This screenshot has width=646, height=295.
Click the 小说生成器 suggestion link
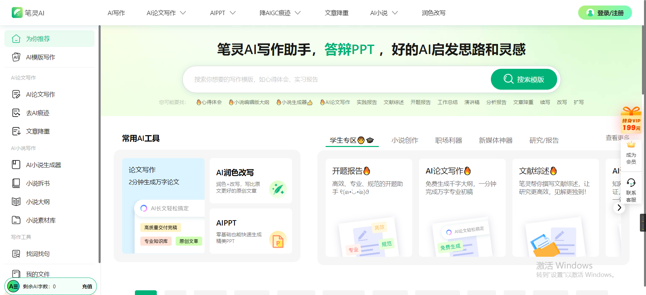click(294, 102)
